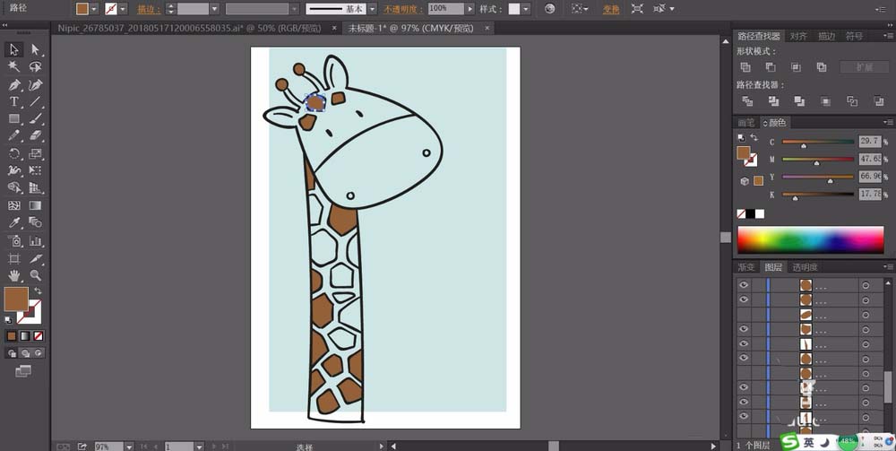The width and height of the screenshot is (896, 451).
Task: Open the 样式 graphic style dropdown
Action: pyautogui.click(x=526, y=9)
